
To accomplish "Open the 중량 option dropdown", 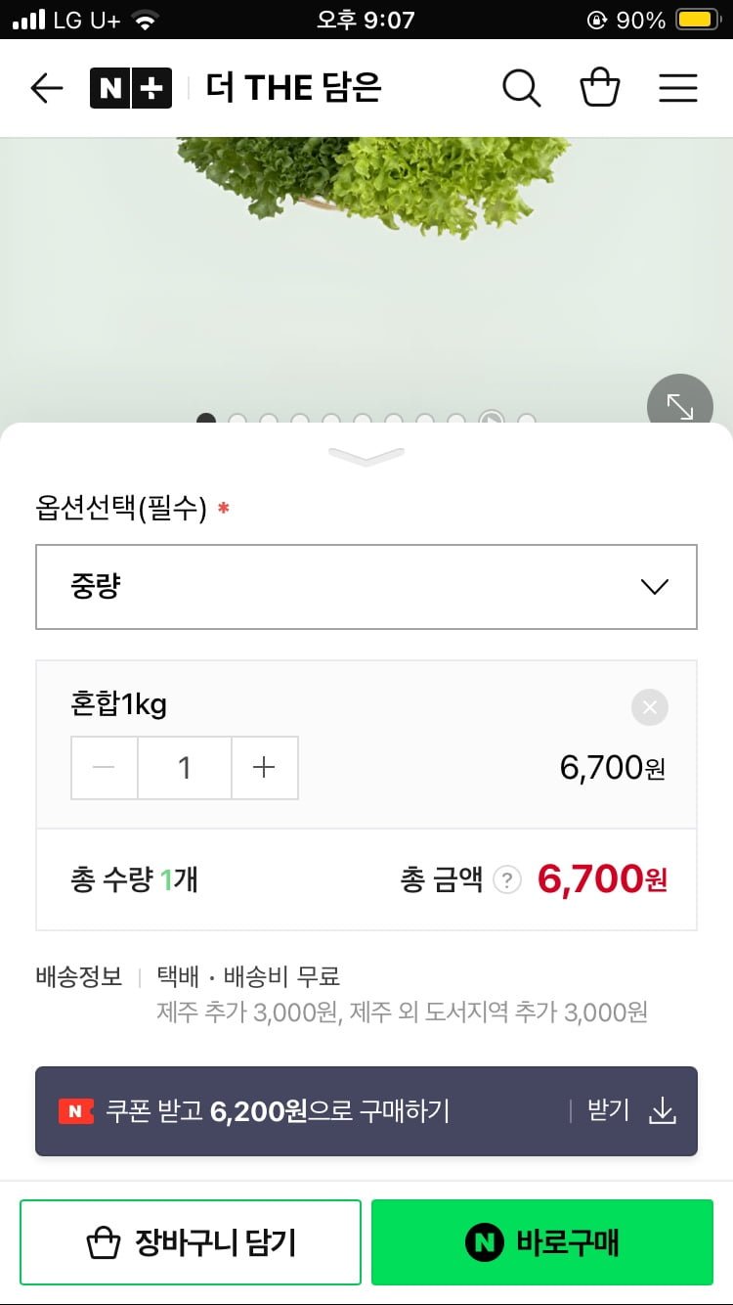I will 366,587.
